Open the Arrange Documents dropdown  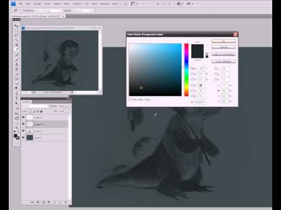(x=180, y=3)
